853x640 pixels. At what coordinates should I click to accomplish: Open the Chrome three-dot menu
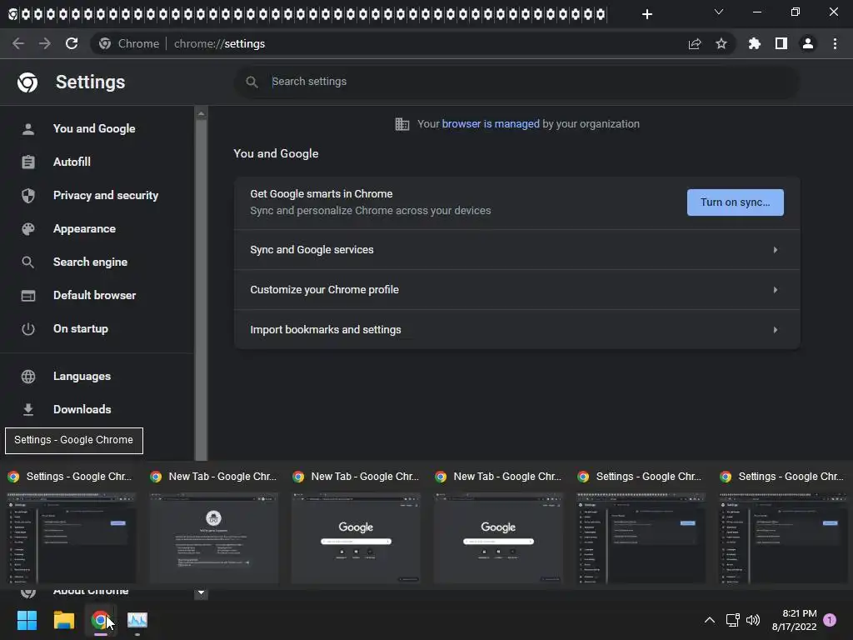[835, 43]
